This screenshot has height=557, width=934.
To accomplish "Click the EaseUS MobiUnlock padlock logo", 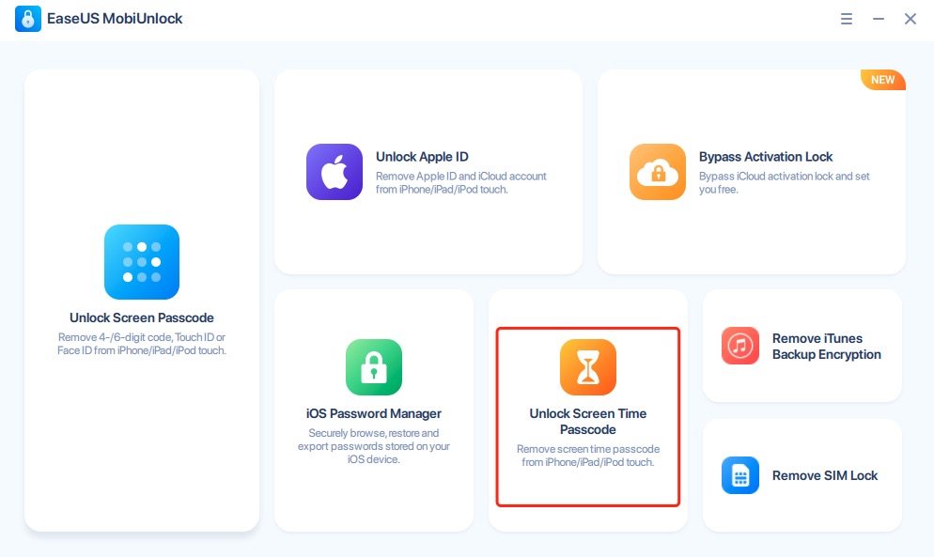I will [x=28, y=19].
